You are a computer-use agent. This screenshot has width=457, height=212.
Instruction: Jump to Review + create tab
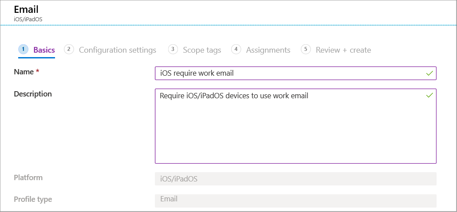[x=343, y=50]
